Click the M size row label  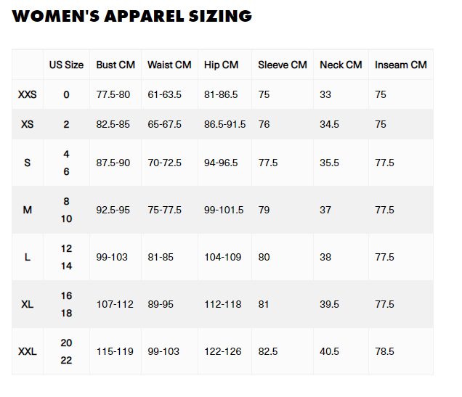click(x=28, y=210)
